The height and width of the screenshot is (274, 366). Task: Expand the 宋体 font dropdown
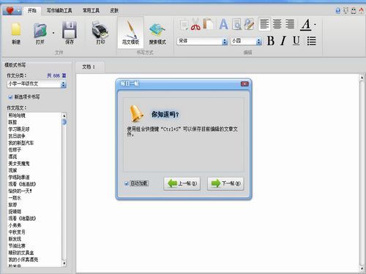(225, 42)
